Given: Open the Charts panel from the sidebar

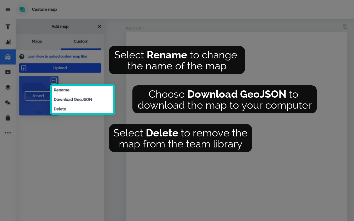Looking at the screenshot, I should [8, 42].
